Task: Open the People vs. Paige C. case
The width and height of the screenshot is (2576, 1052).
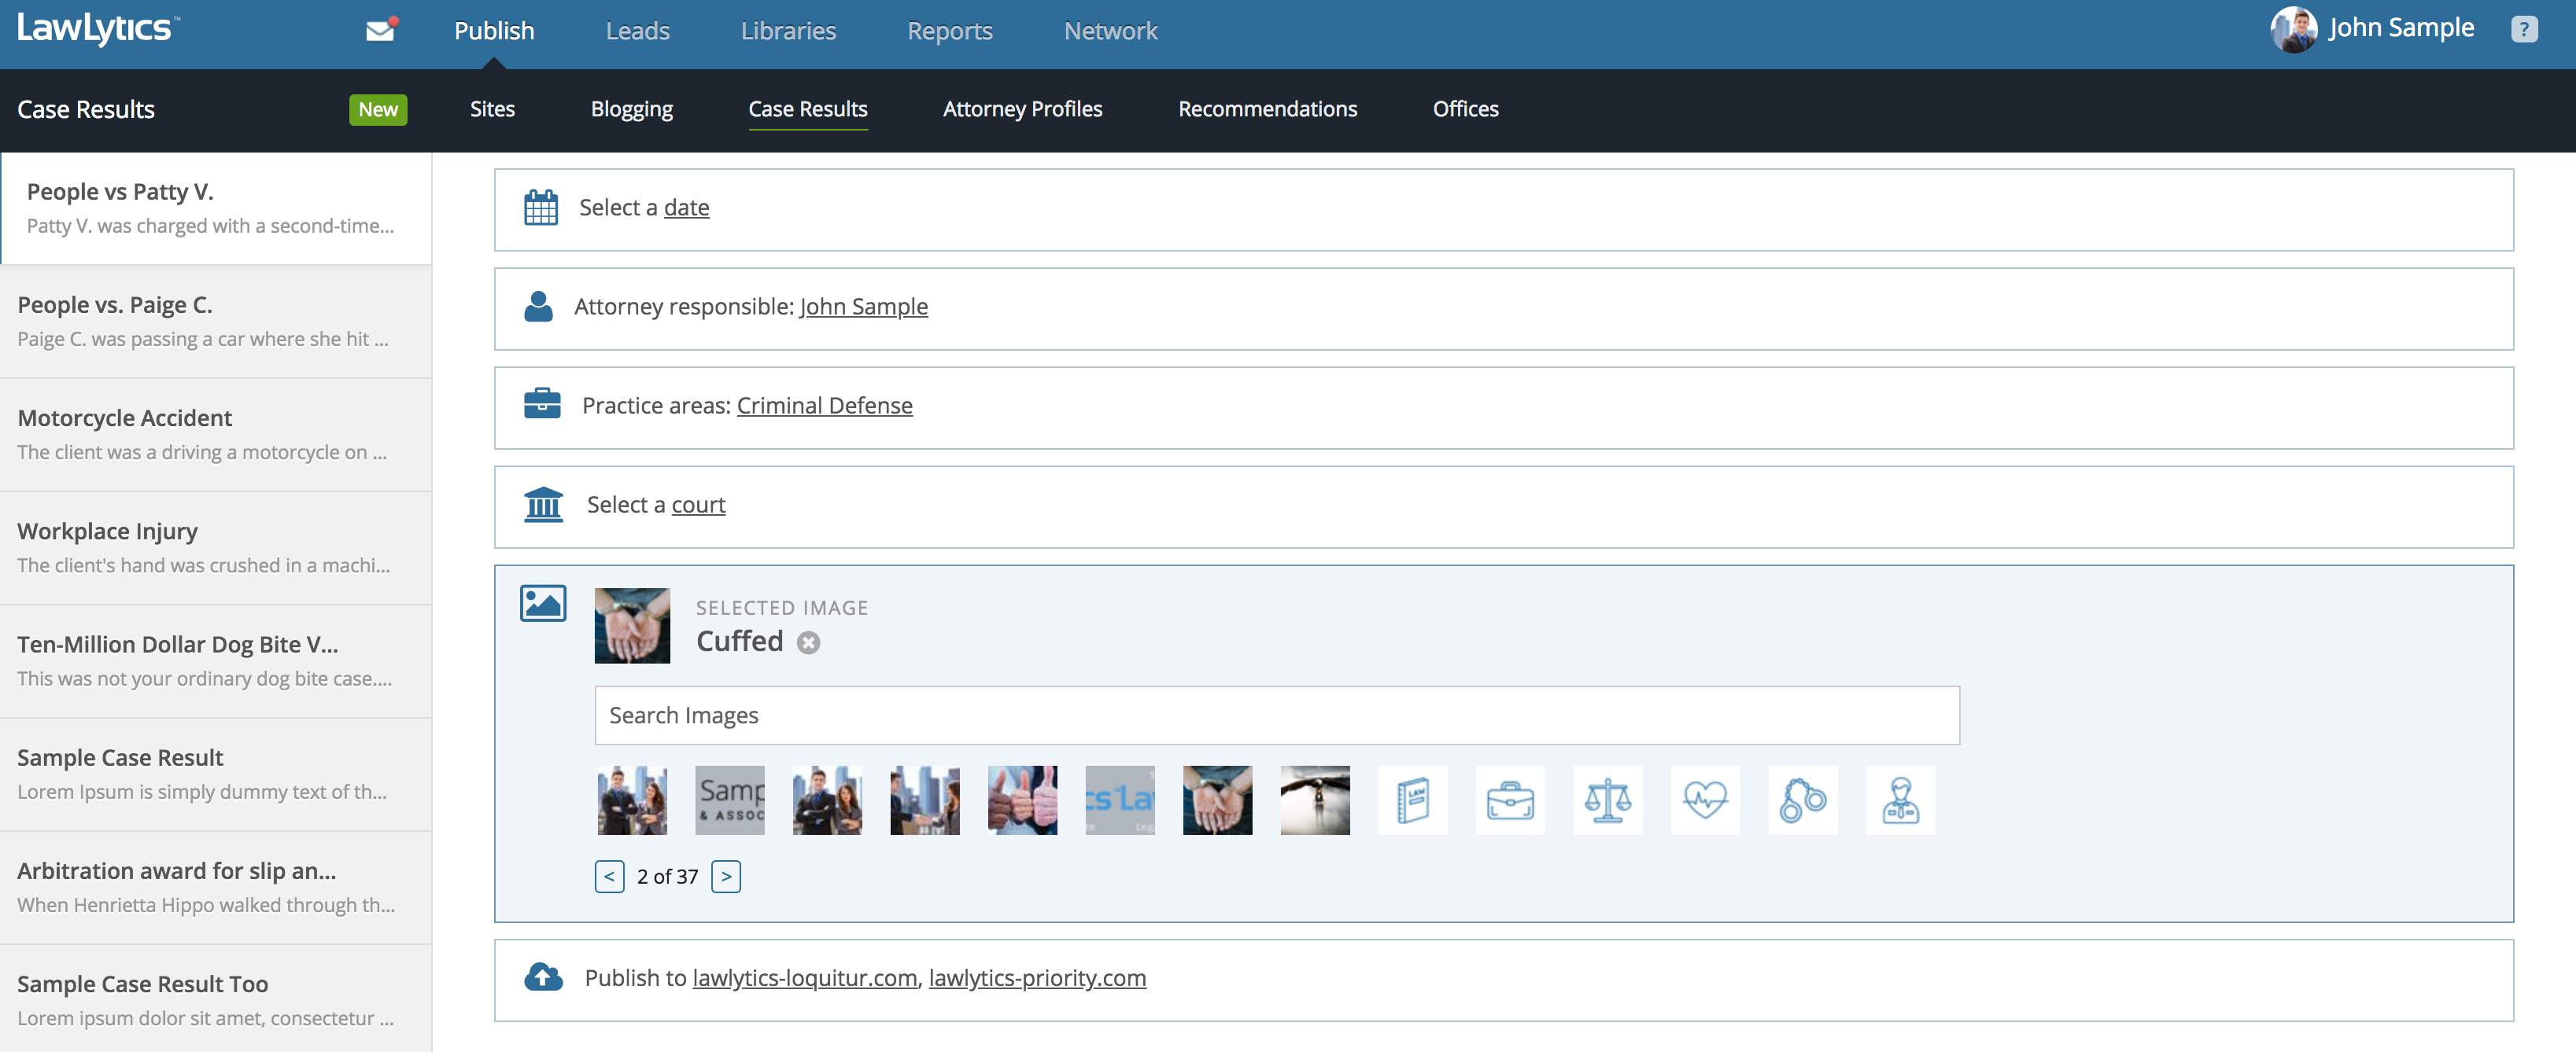Action: pos(216,322)
